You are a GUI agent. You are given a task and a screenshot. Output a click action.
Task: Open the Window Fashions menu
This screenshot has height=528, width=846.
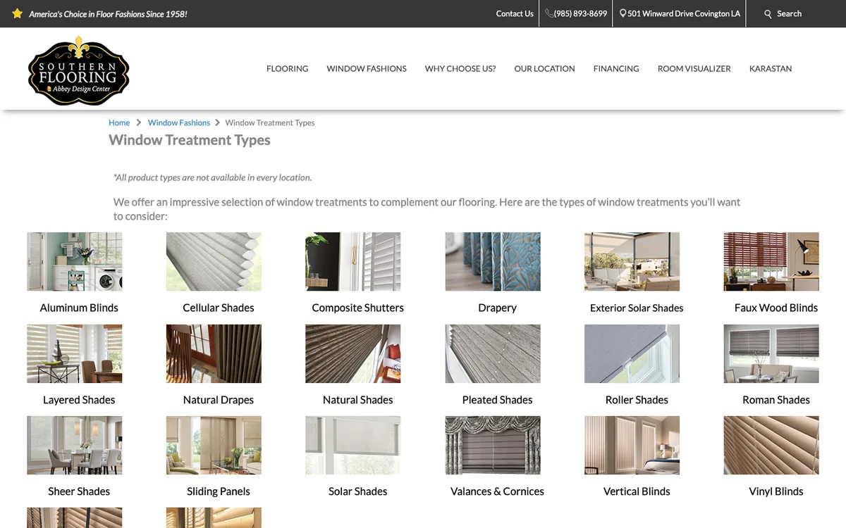point(367,68)
